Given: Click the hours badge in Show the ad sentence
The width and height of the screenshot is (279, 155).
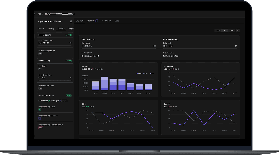Looking at the screenshot, I should 65,101.
